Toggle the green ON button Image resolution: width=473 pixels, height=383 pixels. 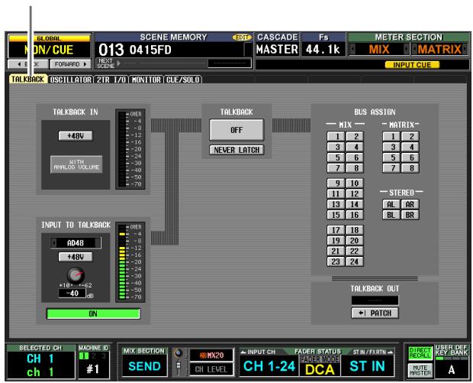[93, 313]
